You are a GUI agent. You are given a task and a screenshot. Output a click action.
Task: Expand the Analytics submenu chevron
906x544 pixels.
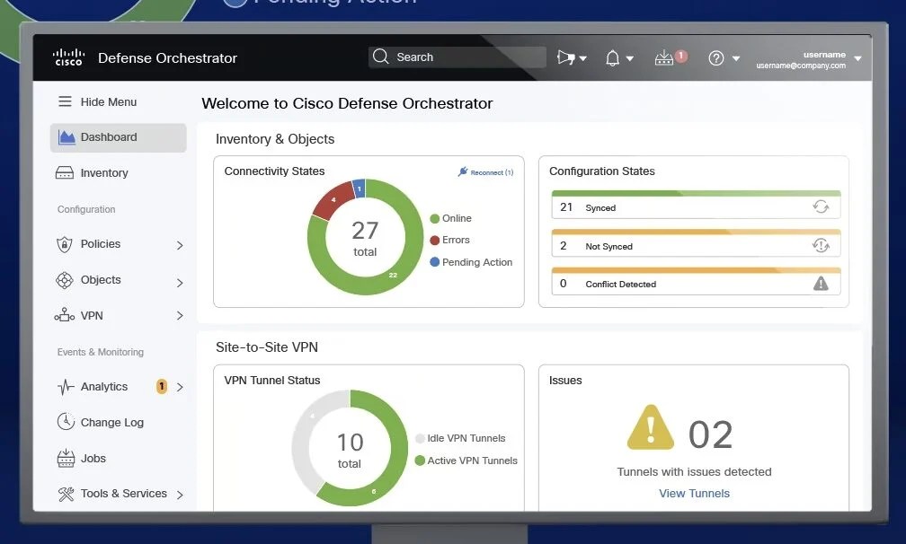(180, 387)
